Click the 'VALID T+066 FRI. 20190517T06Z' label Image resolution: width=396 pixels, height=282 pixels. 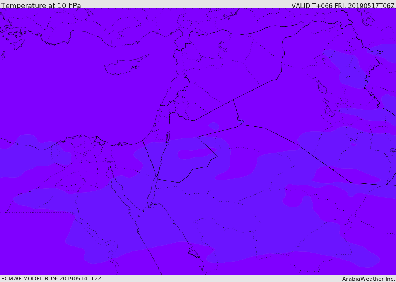[343, 5]
